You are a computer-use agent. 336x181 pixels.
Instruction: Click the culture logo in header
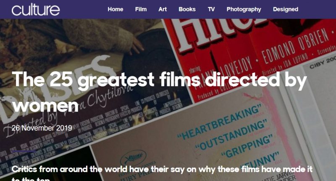[x=36, y=10]
